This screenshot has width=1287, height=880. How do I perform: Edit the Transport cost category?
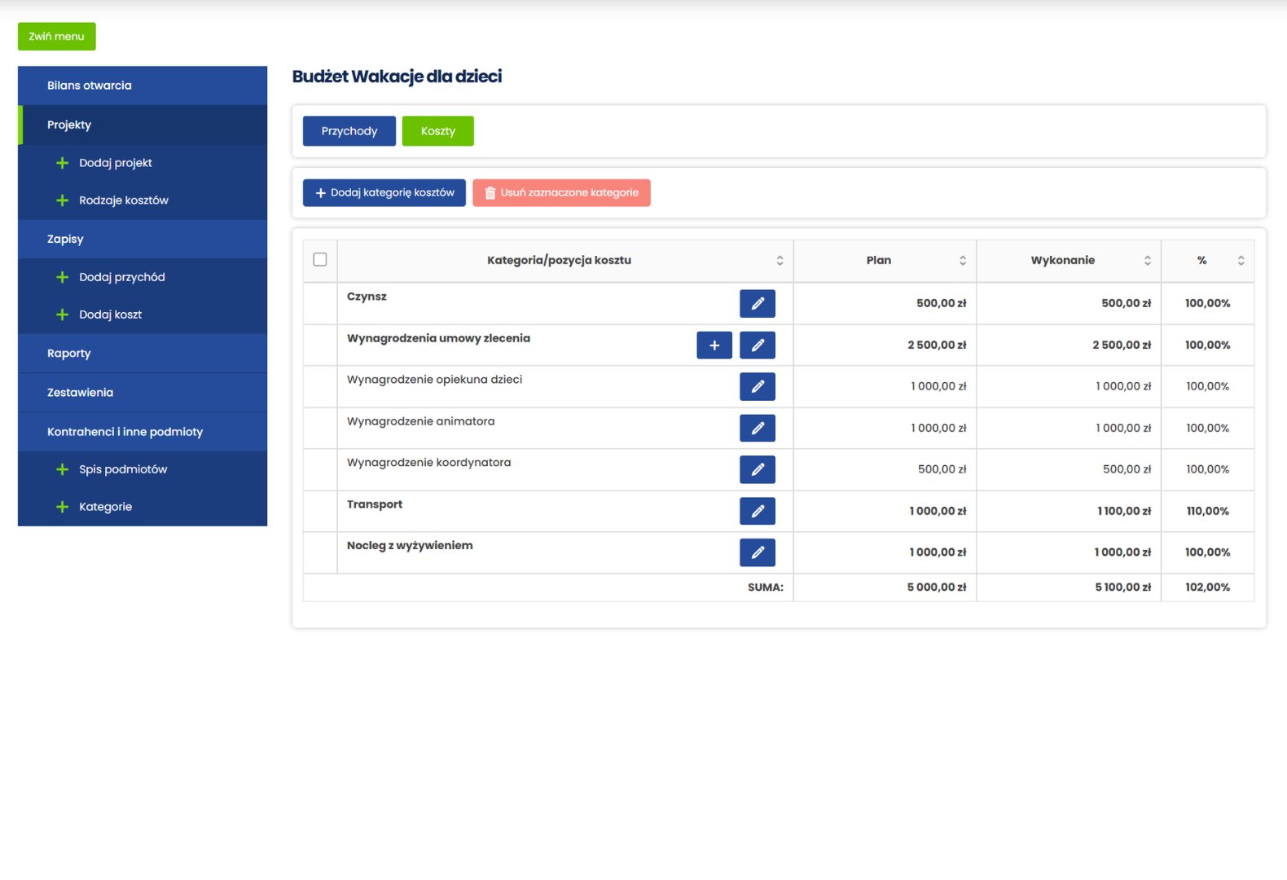coord(757,511)
